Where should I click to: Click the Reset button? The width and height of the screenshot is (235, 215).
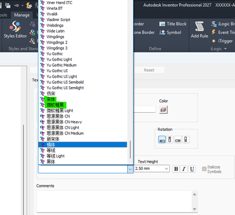[149, 70]
